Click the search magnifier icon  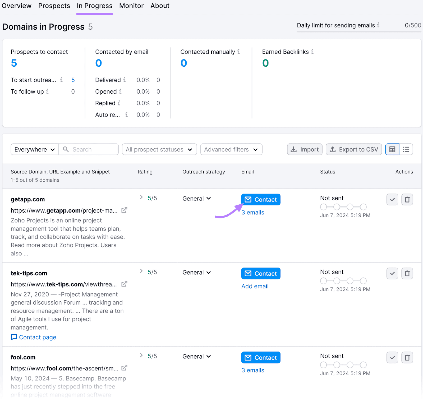(x=66, y=149)
